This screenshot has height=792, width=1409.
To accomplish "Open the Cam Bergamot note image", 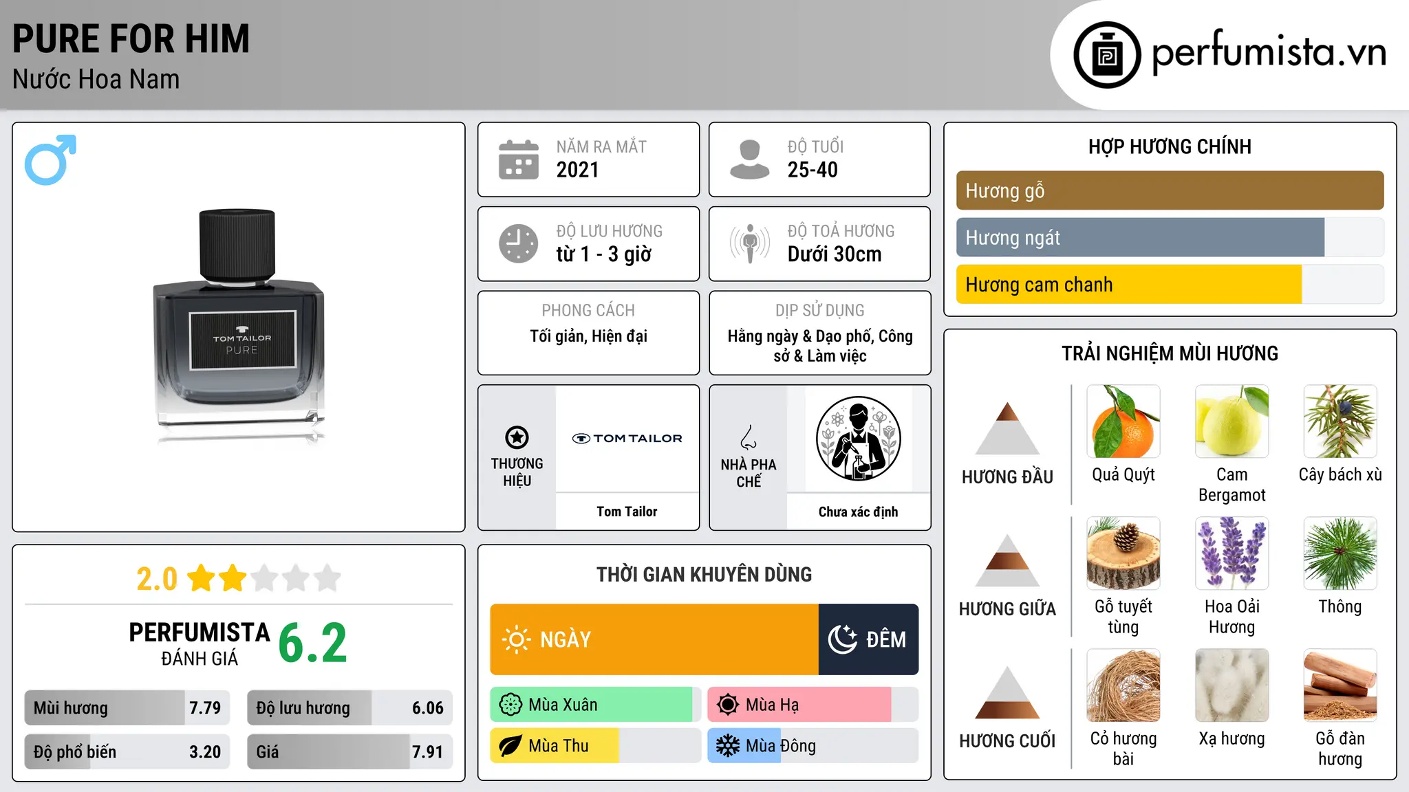I will pos(1231,421).
